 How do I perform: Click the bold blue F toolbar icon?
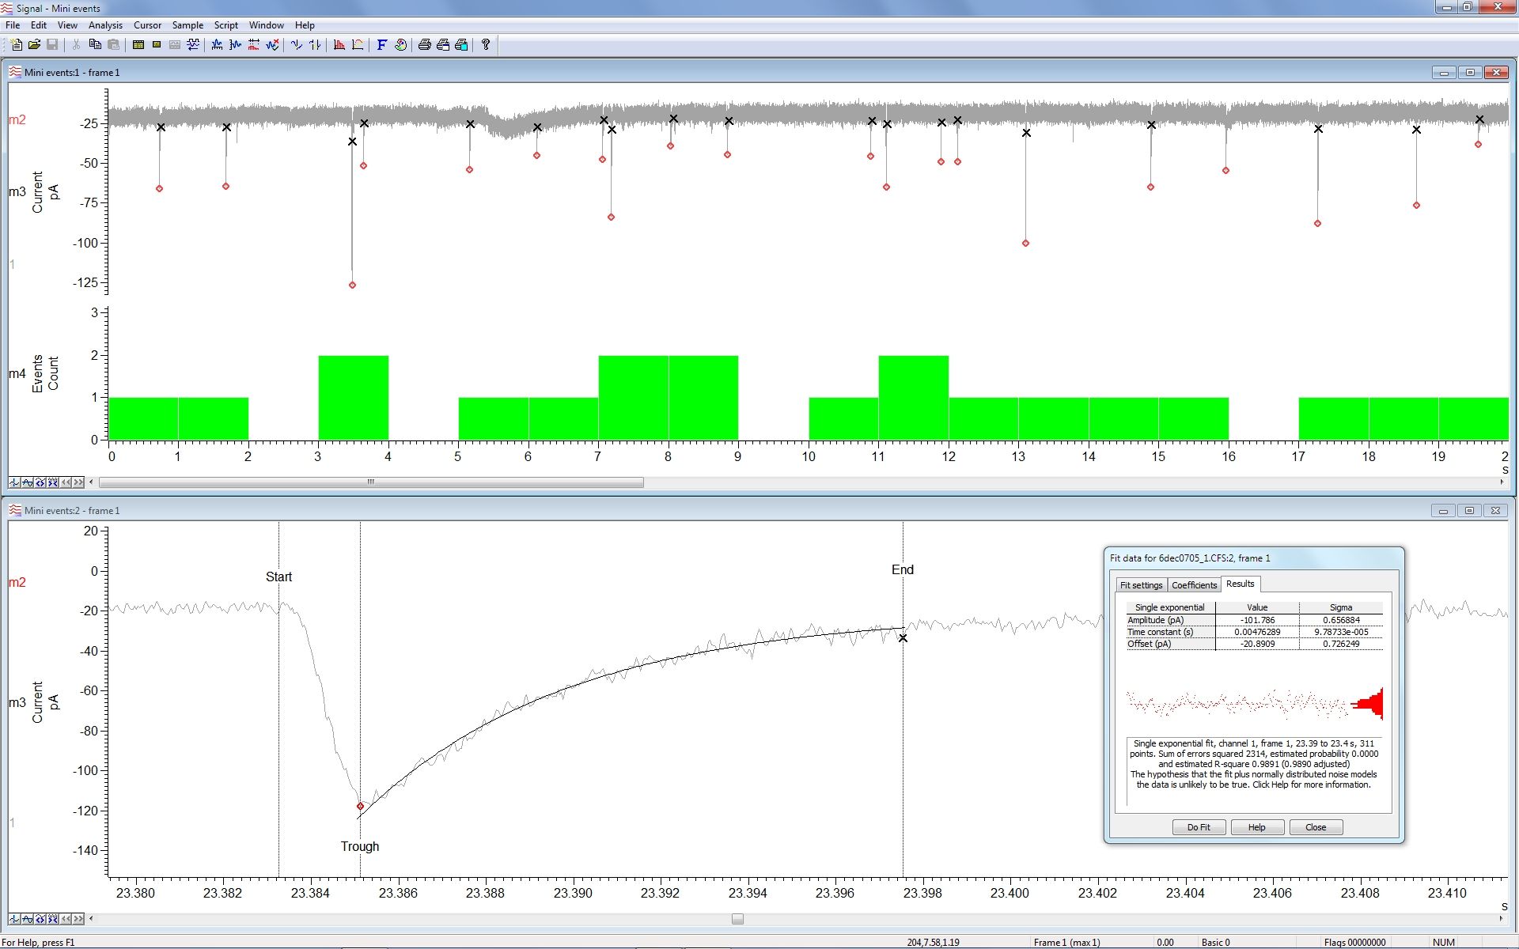381,45
